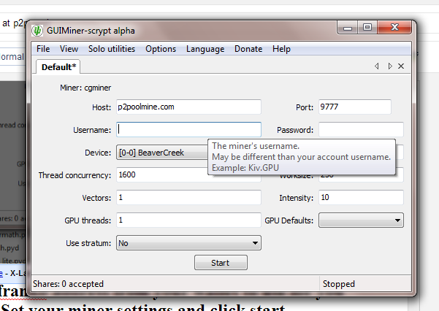The height and width of the screenshot is (311, 439).
Task: Click the left tab scroll arrow
Action: tap(377, 66)
